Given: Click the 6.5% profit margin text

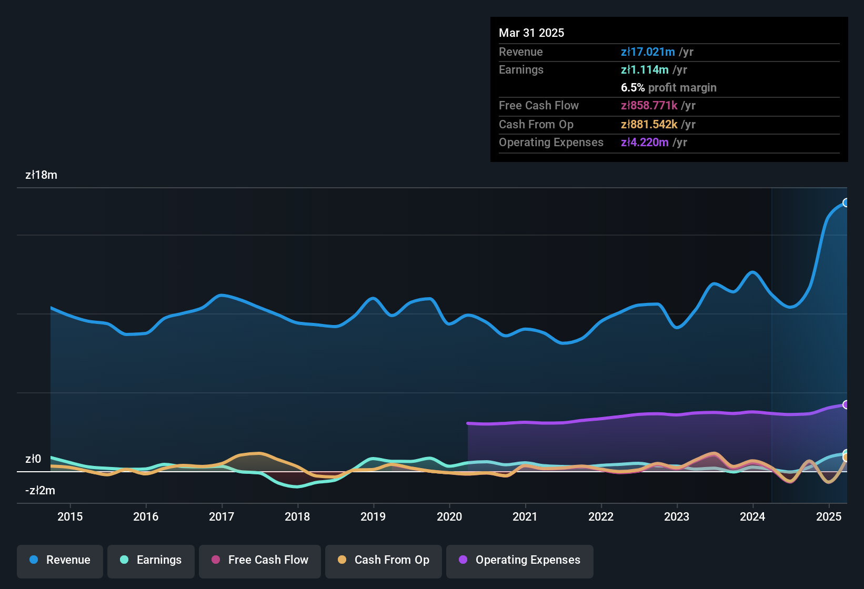Looking at the screenshot, I should pos(669,87).
